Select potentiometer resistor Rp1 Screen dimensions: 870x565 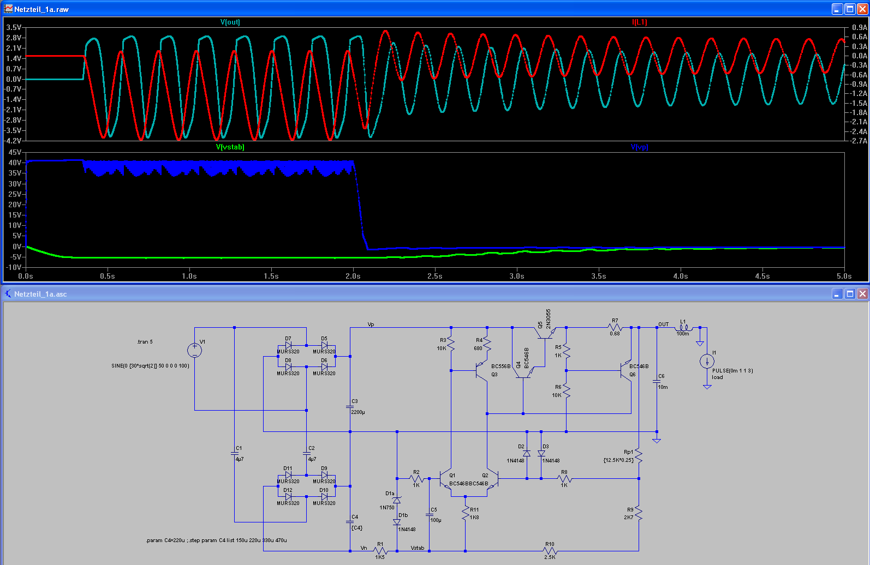tap(639, 456)
